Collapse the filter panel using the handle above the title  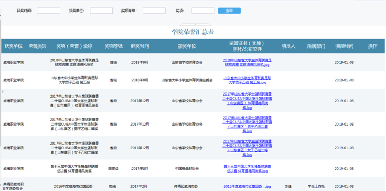tap(195, 24)
